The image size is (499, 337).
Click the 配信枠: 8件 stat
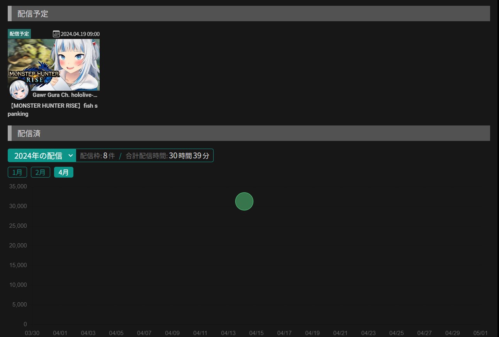97,156
